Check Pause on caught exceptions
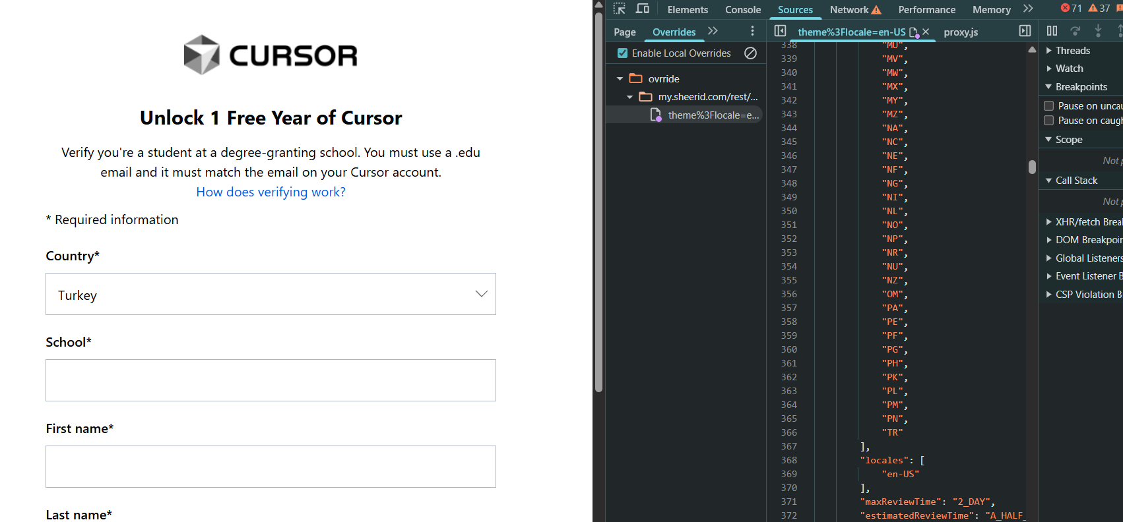This screenshot has width=1123, height=522. click(1048, 121)
